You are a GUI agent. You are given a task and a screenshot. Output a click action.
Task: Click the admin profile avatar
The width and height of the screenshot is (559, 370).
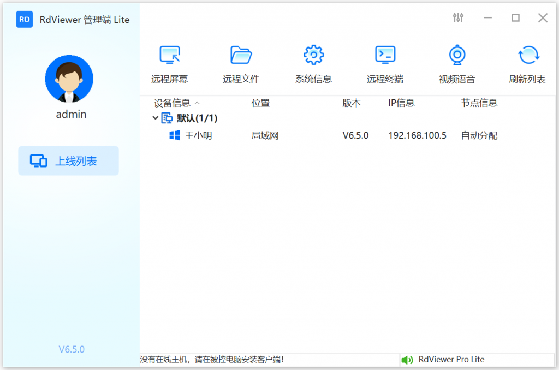pyautogui.click(x=69, y=78)
